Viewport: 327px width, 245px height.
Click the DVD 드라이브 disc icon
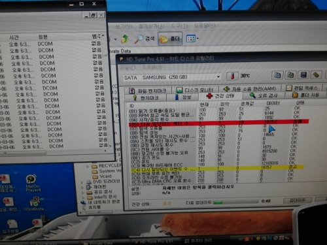[88, 182]
